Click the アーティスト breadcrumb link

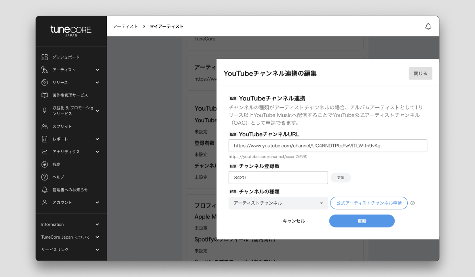[125, 27]
